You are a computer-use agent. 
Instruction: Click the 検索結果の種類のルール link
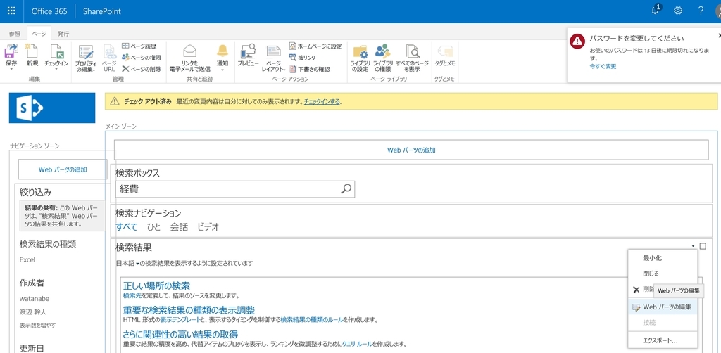click(312, 320)
